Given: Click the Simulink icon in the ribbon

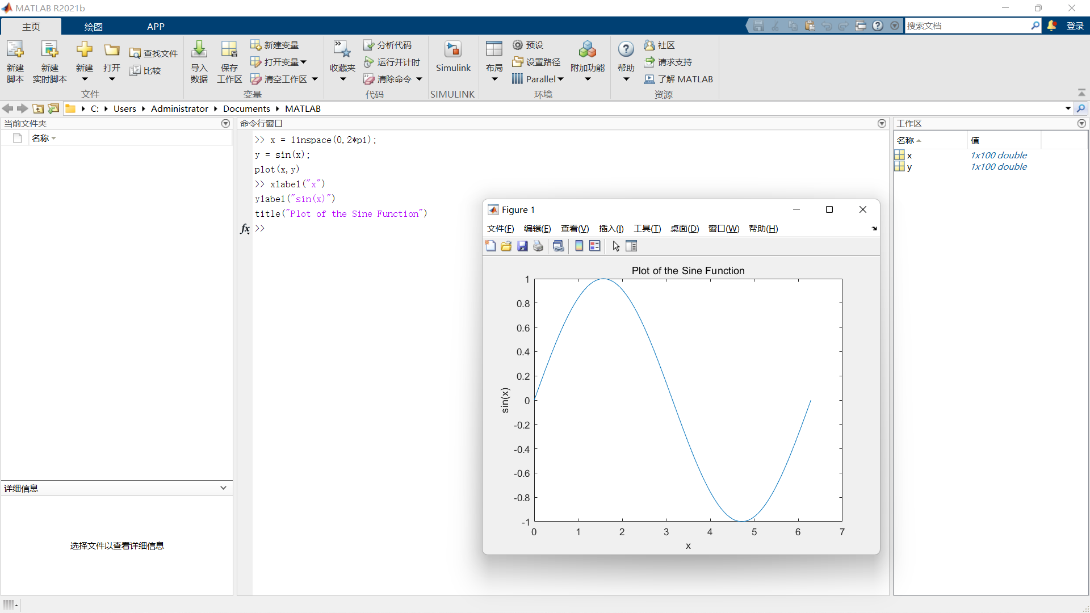Looking at the screenshot, I should 453,51.
